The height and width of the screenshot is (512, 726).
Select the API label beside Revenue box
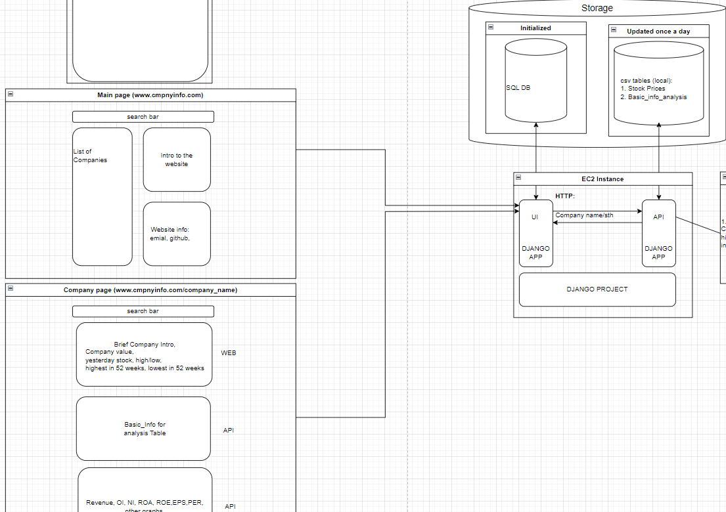230,507
